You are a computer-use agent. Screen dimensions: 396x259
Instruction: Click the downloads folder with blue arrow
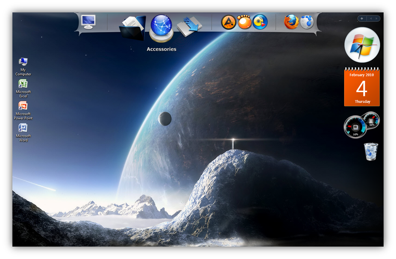189,27
